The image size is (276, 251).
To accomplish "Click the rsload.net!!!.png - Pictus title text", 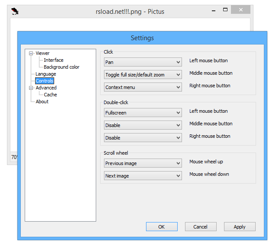I will pos(130,12).
